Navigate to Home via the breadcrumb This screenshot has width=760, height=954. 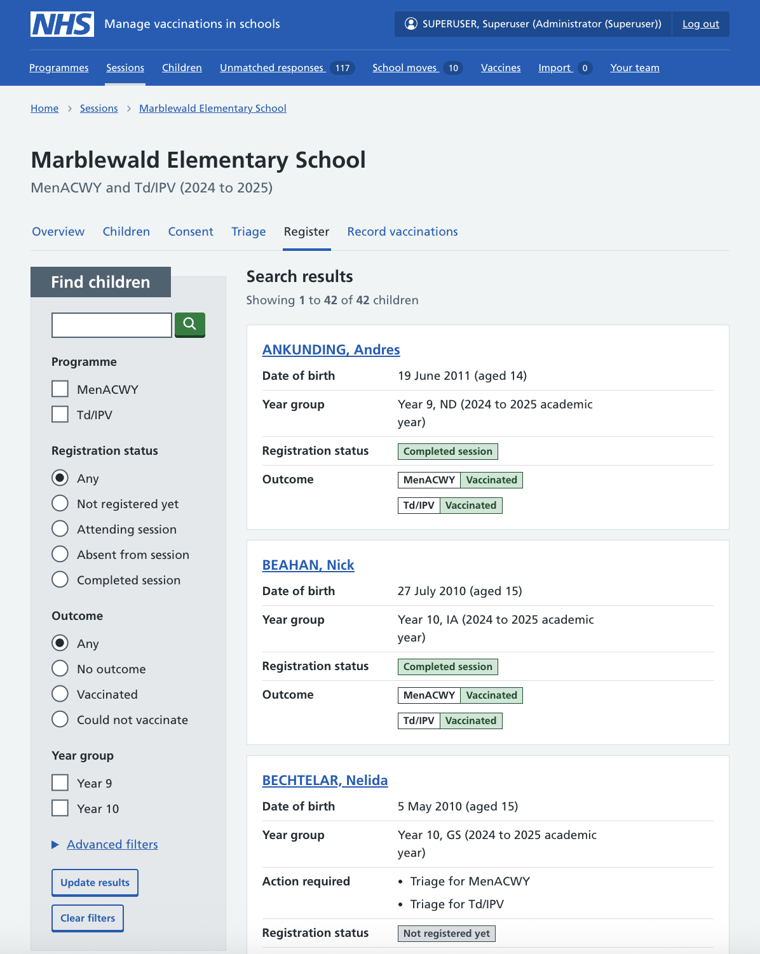pyautogui.click(x=44, y=108)
